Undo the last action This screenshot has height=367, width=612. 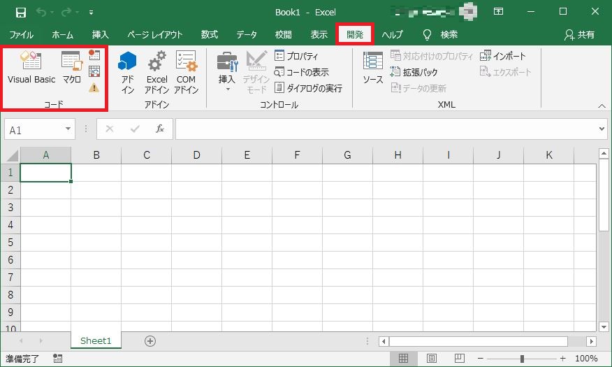(x=41, y=12)
